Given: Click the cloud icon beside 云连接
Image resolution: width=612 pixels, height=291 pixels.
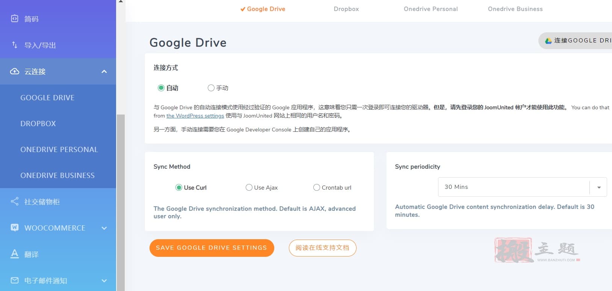Looking at the screenshot, I should pyautogui.click(x=15, y=71).
